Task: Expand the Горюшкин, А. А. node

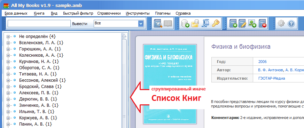Action: tap(8, 49)
